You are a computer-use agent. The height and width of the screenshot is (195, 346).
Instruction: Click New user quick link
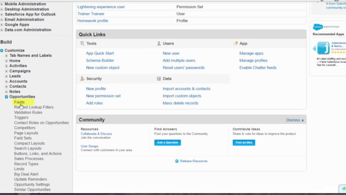click(171, 53)
